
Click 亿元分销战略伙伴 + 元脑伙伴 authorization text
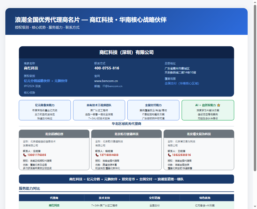(x=46, y=81)
